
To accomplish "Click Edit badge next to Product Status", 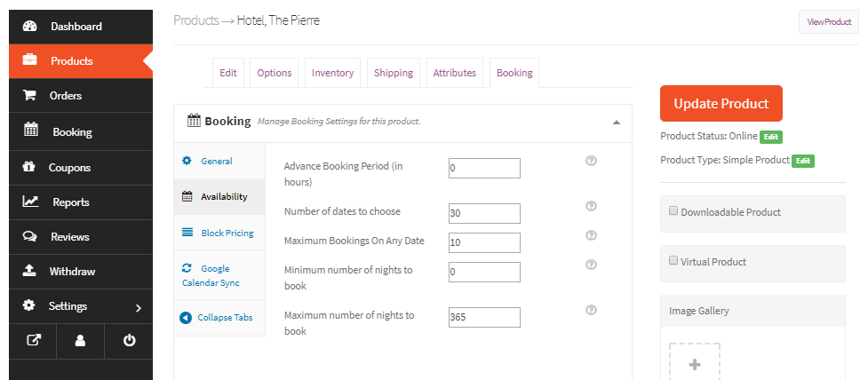I will 770,138.
